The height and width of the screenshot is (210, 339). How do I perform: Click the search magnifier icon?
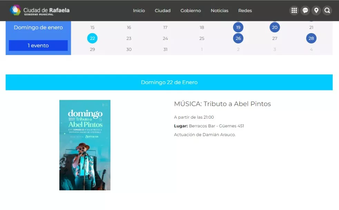click(327, 10)
